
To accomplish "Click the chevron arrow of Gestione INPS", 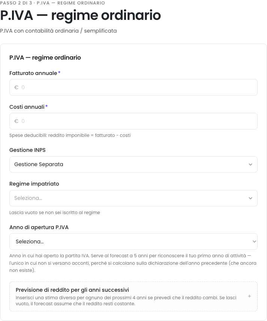I will (x=250, y=164).
